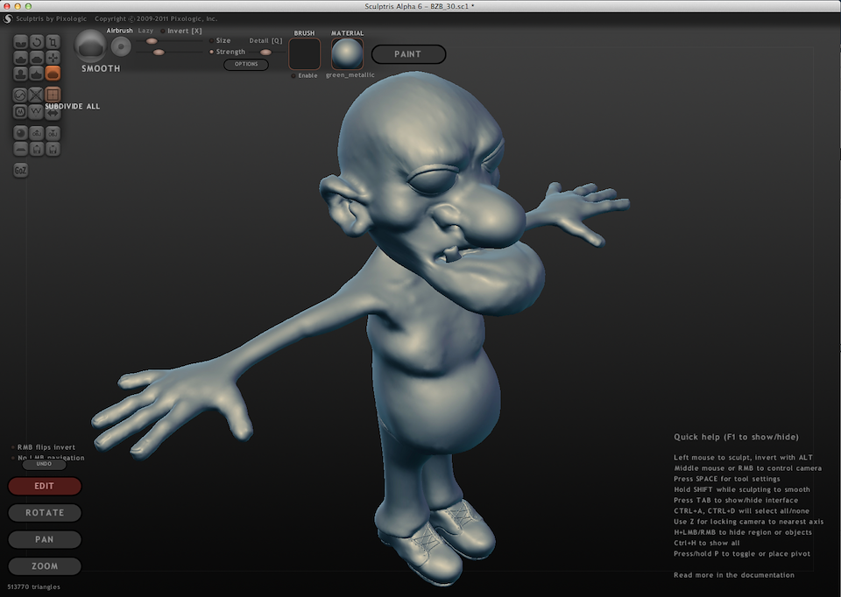841x597 pixels.
Task: Open the empty Brush texture picker
Action: 305,54
